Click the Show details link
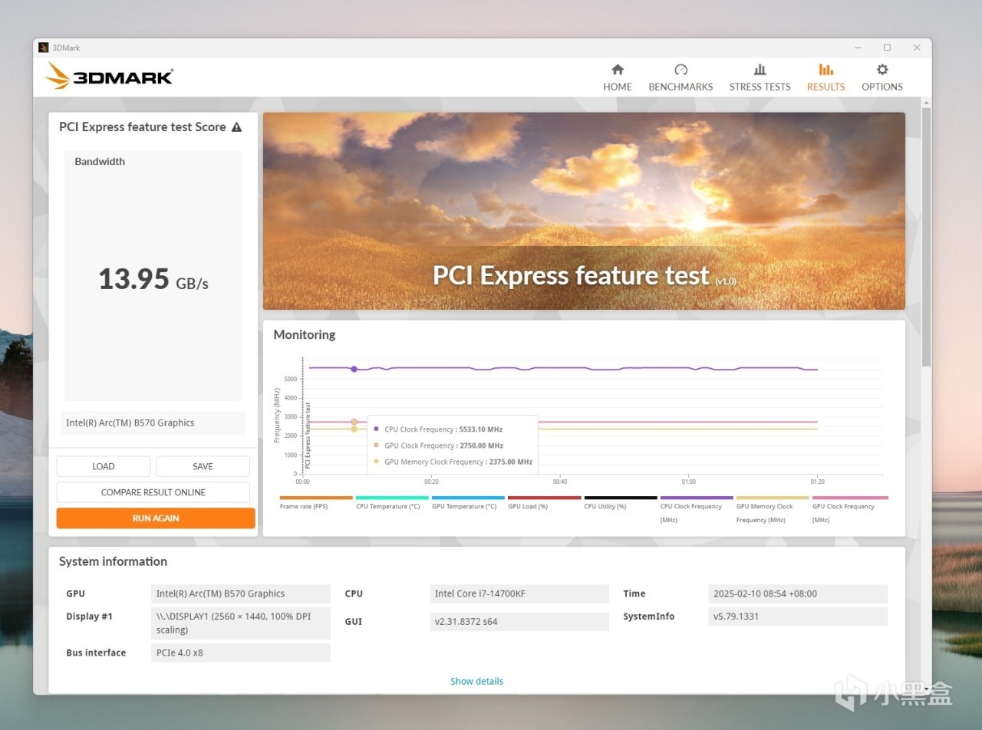Screen dimensions: 982x730 pyautogui.click(x=477, y=681)
